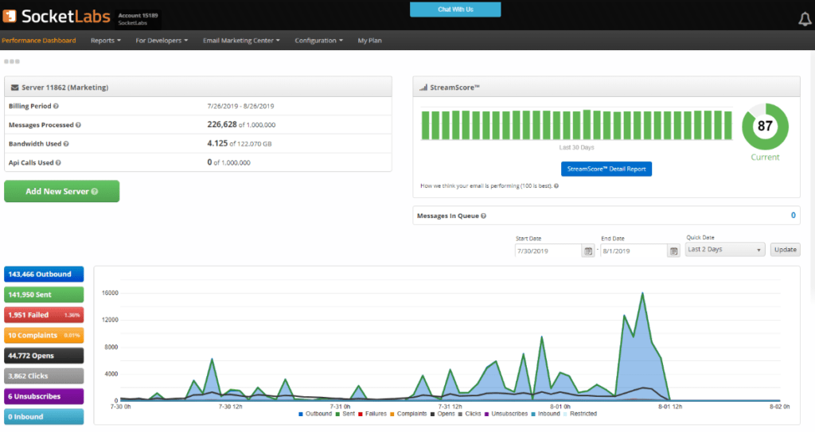Toggle Failures series in chart legend
The image size is (815, 432).
(x=372, y=414)
